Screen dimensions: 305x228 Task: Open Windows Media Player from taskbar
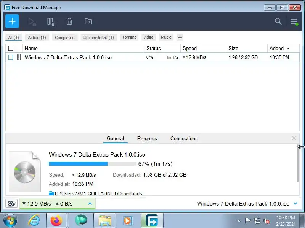coord(128,221)
